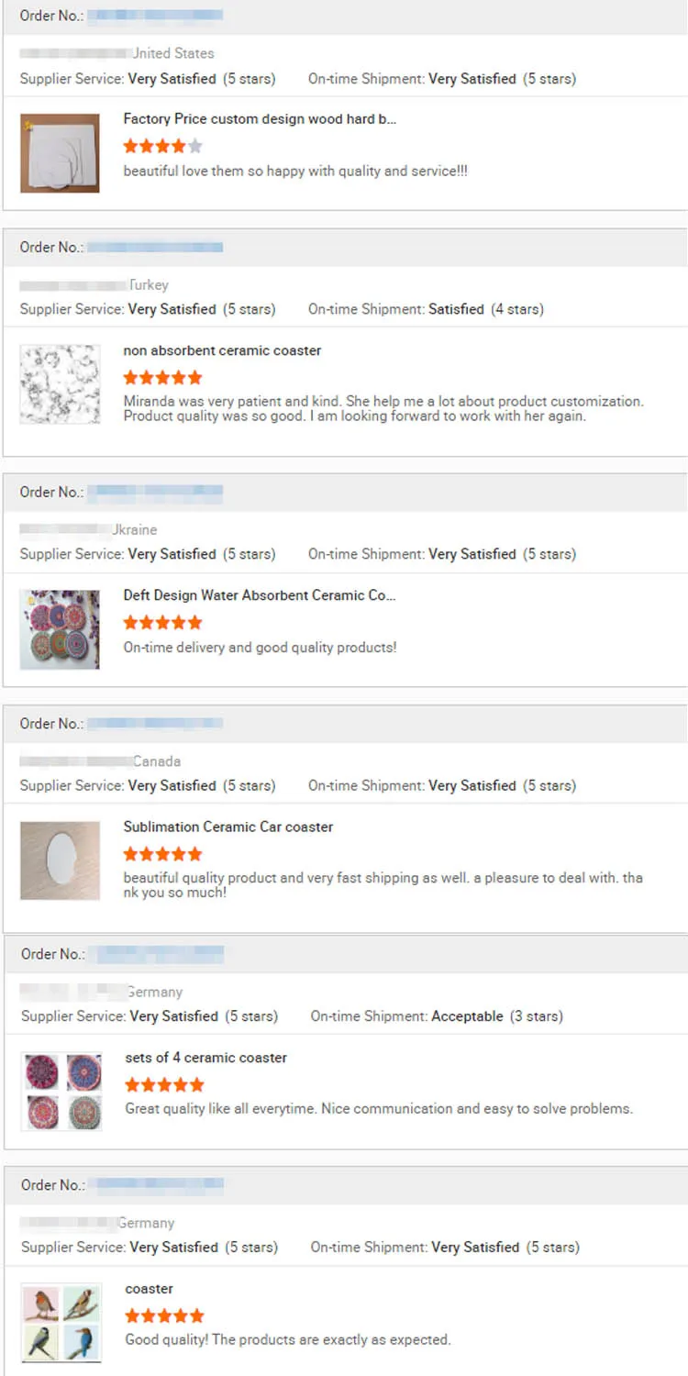688x1376 pixels.
Task: Open the oval car coaster thumbnail
Action: (x=60, y=860)
